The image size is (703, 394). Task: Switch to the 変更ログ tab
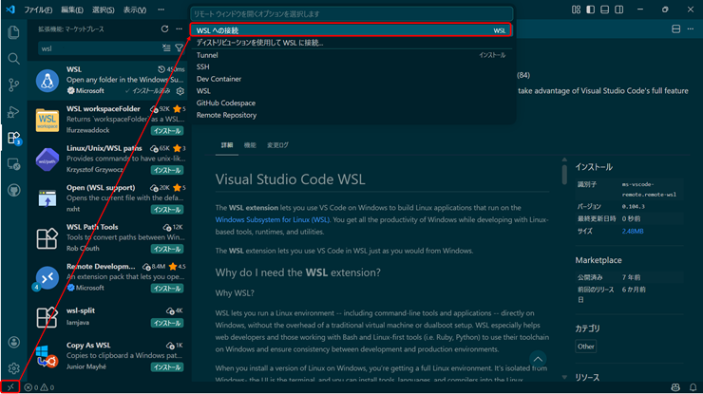(x=277, y=145)
